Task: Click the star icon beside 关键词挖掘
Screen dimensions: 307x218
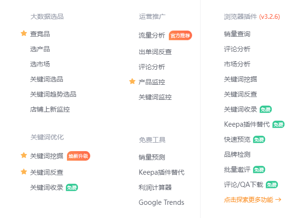Action: pos(24,155)
